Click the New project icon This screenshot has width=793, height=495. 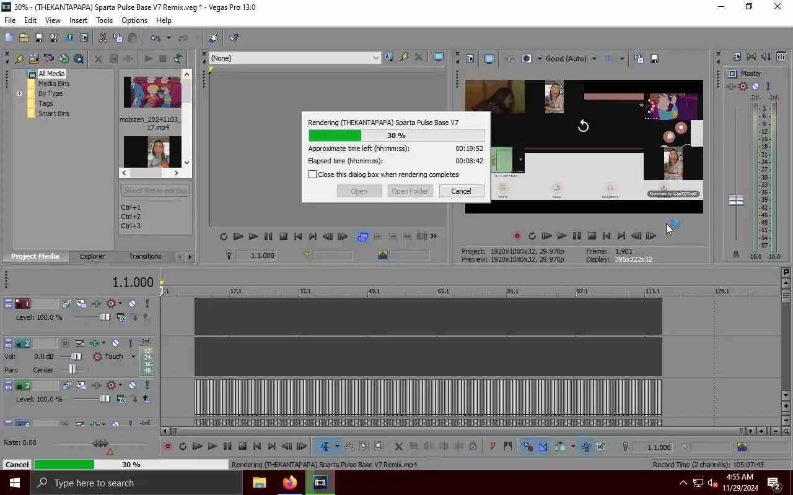tap(9, 38)
